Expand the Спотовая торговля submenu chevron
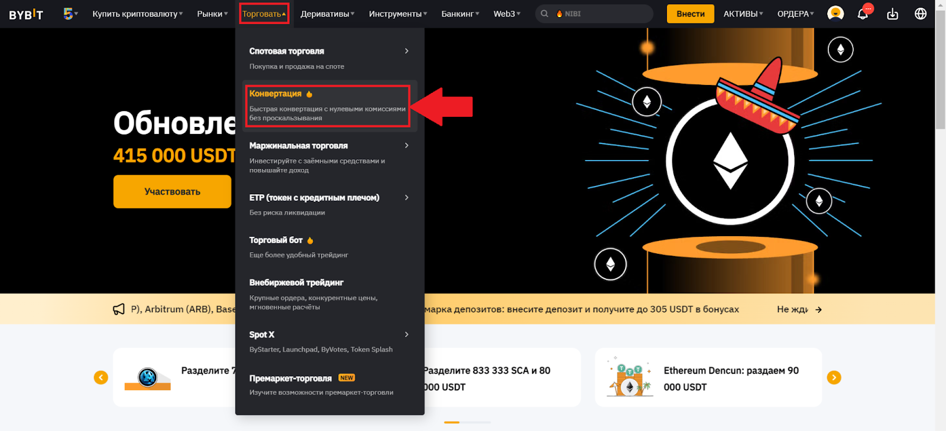Image resolution: width=946 pixels, height=431 pixels. click(x=407, y=51)
